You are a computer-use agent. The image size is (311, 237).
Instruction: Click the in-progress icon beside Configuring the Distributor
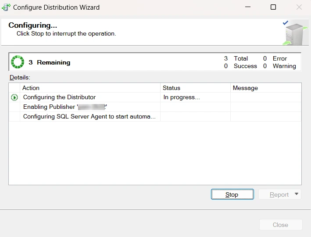tap(14, 97)
